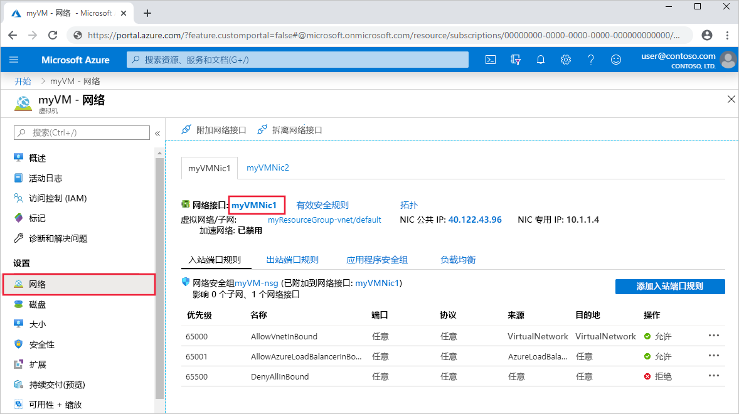Select 出站端口规则 tab
The image size is (739, 414).
(292, 260)
